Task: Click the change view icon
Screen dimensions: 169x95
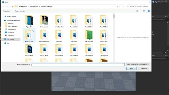Action: [x=137, y=11]
